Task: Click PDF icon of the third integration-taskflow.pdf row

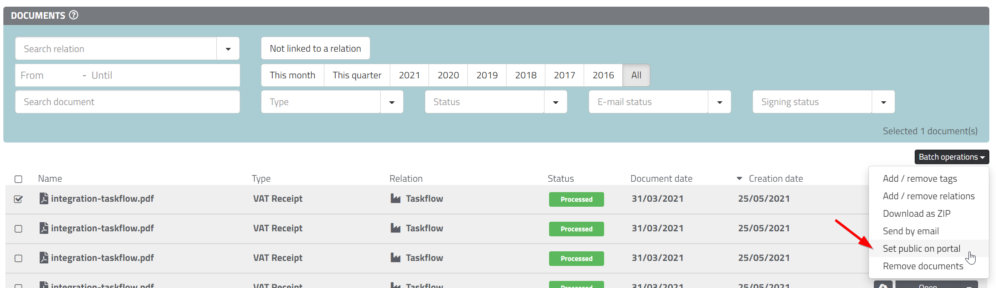Action: click(x=44, y=258)
